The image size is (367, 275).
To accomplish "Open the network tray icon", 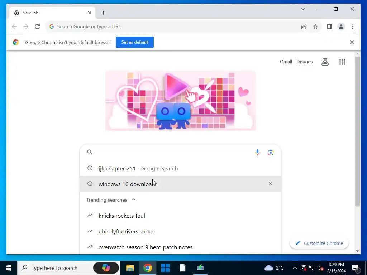I will (x=312, y=268).
